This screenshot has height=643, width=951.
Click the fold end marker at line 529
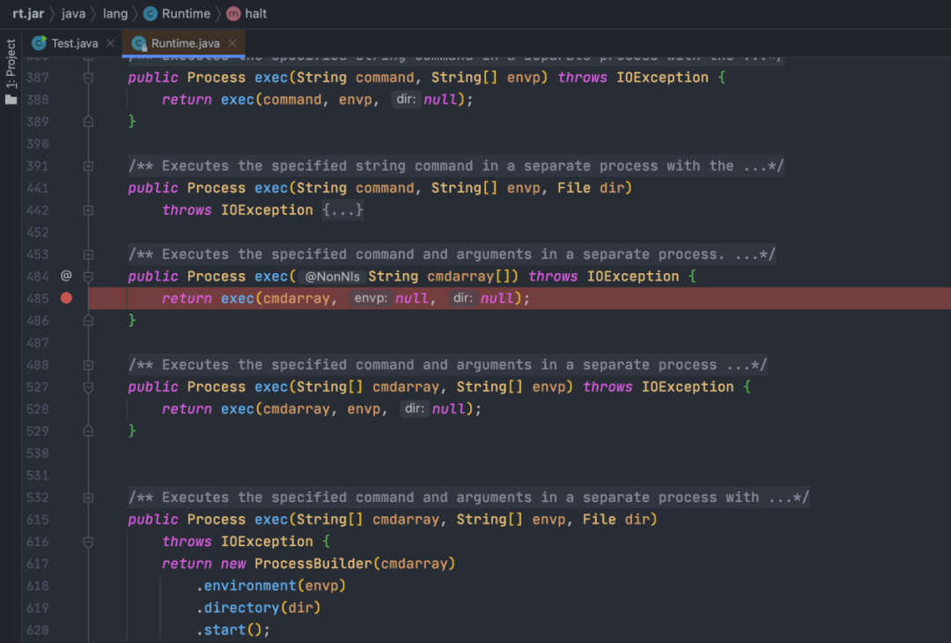(88, 431)
